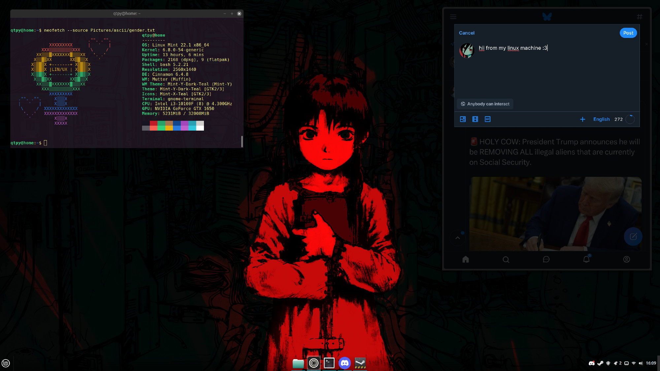Add another post to the thread with plus

(x=582, y=119)
